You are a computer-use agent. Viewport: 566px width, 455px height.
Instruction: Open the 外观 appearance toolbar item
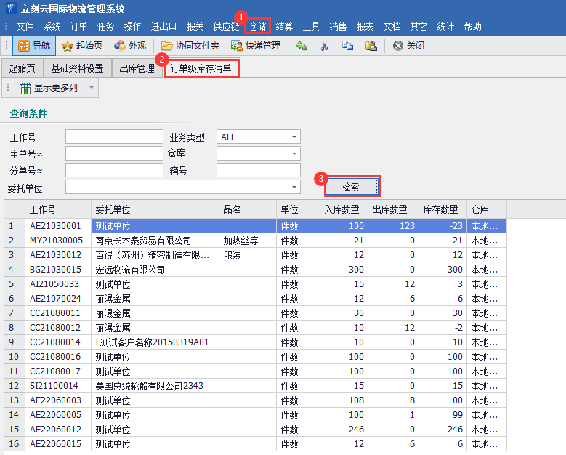click(x=121, y=46)
